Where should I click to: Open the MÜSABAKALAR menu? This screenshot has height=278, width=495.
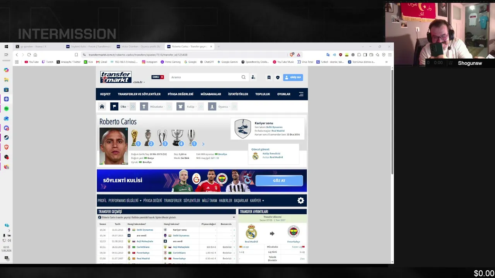pyautogui.click(x=211, y=94)
